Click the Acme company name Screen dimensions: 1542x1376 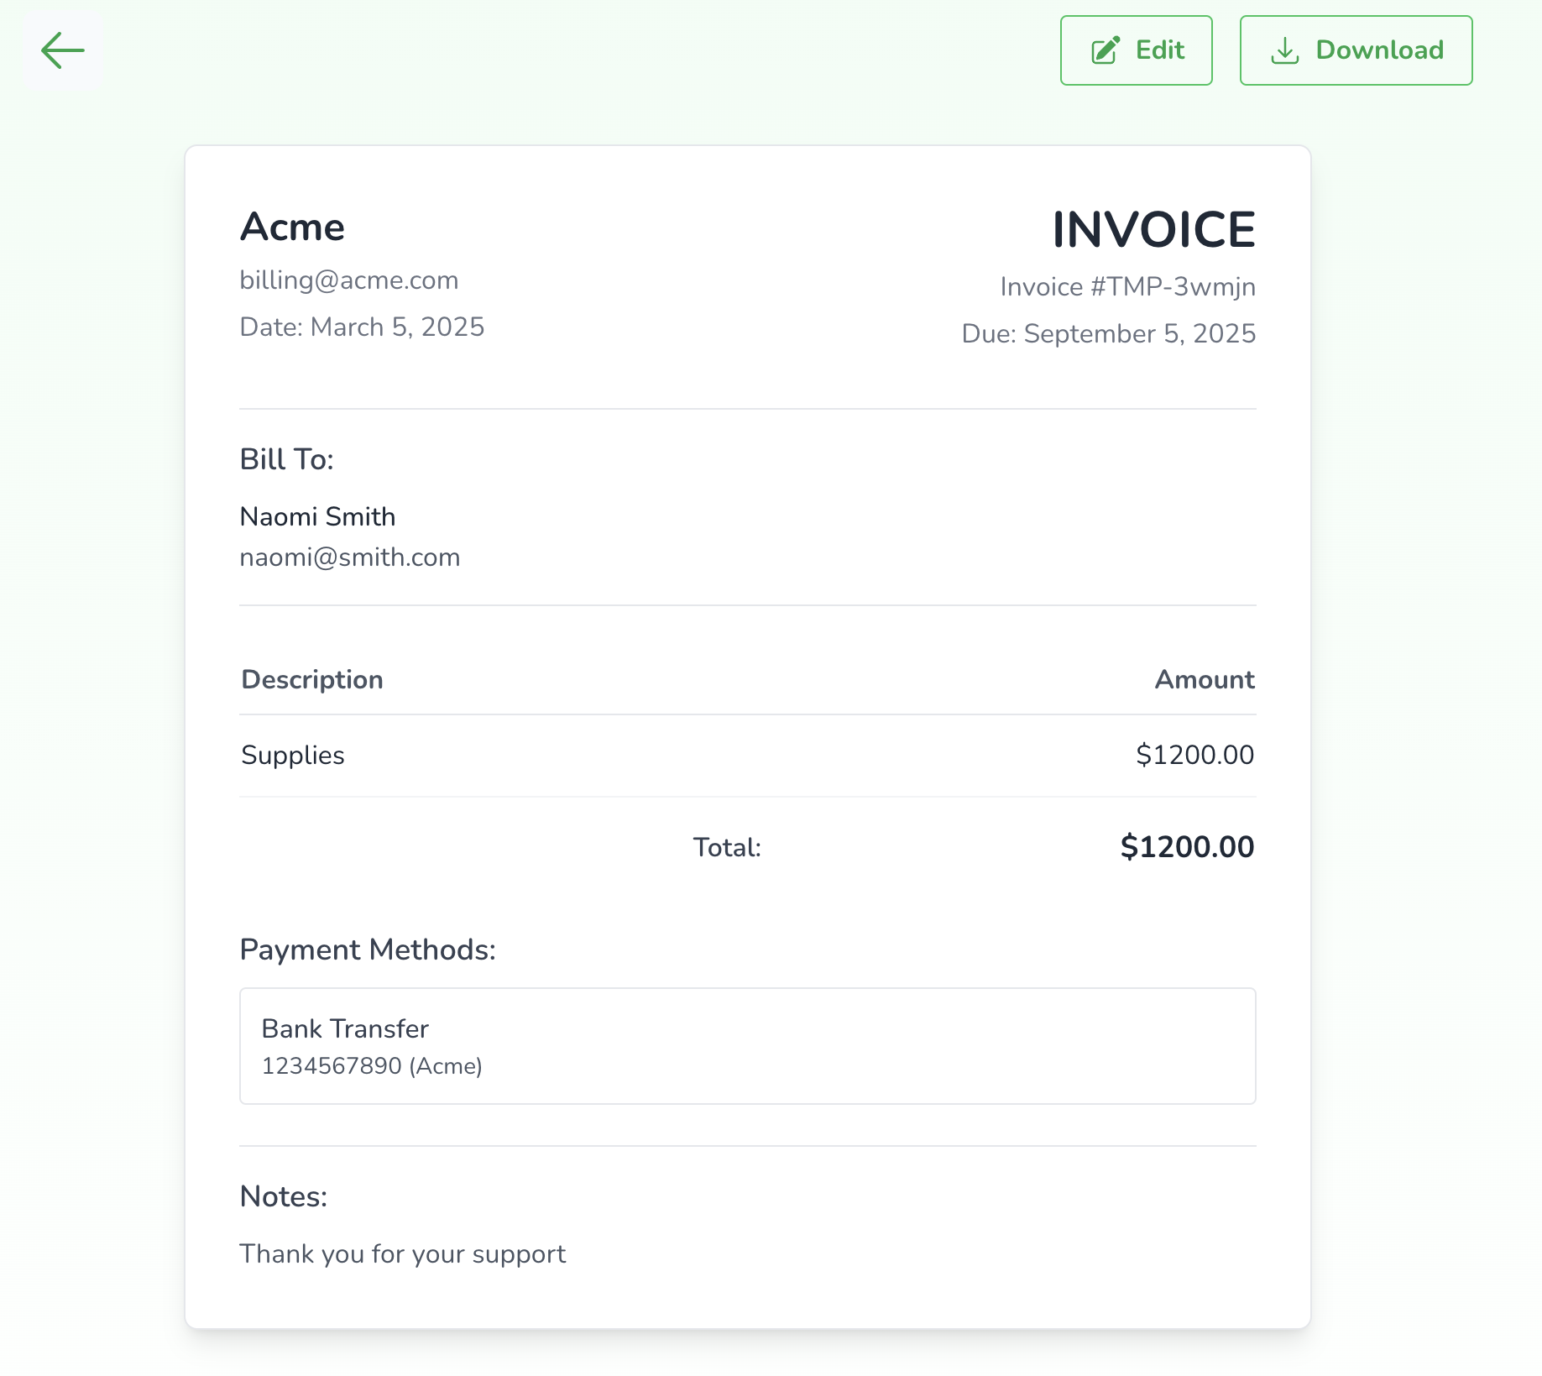(x=292, y=228)
